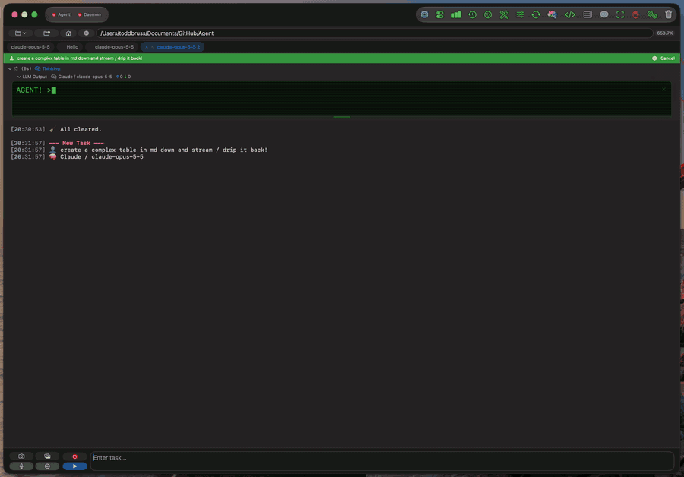
Task: Collapse the Thinking section chevron
Action: coord(10,68)
